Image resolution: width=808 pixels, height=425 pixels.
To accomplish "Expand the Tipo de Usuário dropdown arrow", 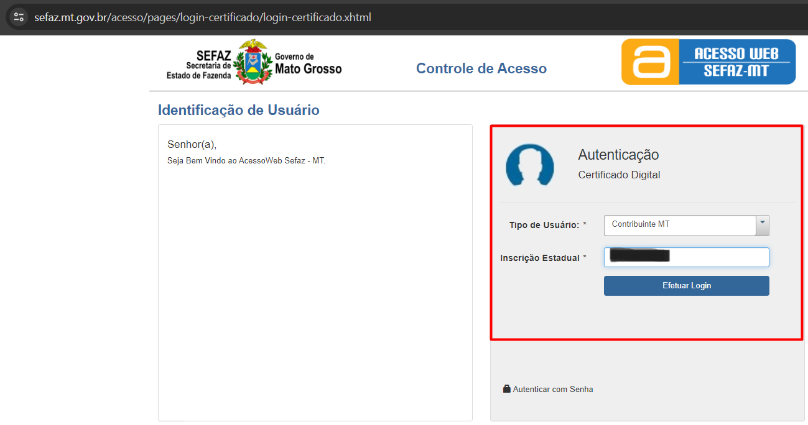I will (x=762, y=225).
